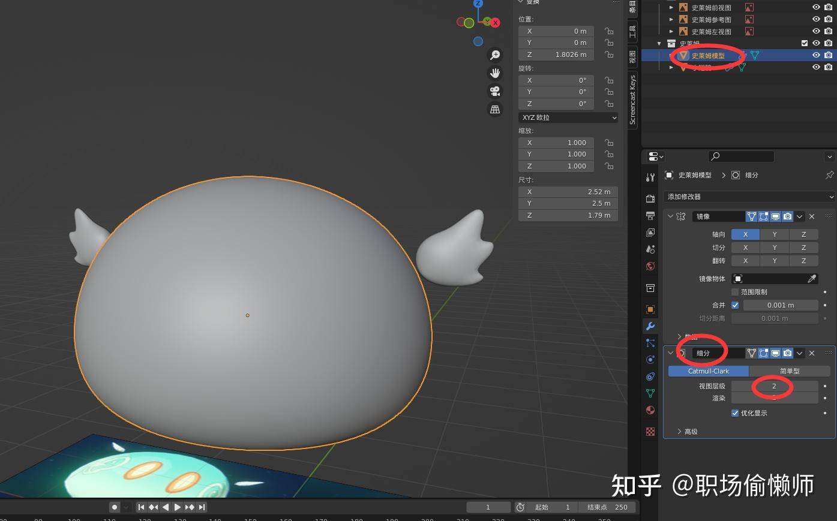Select the 简单型 subdivision type
Image resolution: width=837 pixels, height=521 pixels.
point(790,371)
